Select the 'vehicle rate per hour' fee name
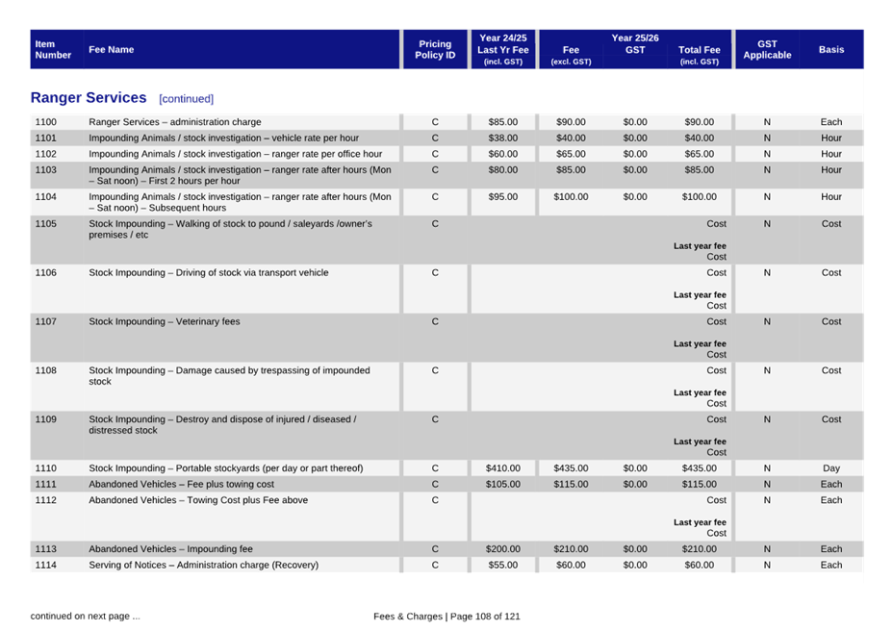 click(224, 138)
